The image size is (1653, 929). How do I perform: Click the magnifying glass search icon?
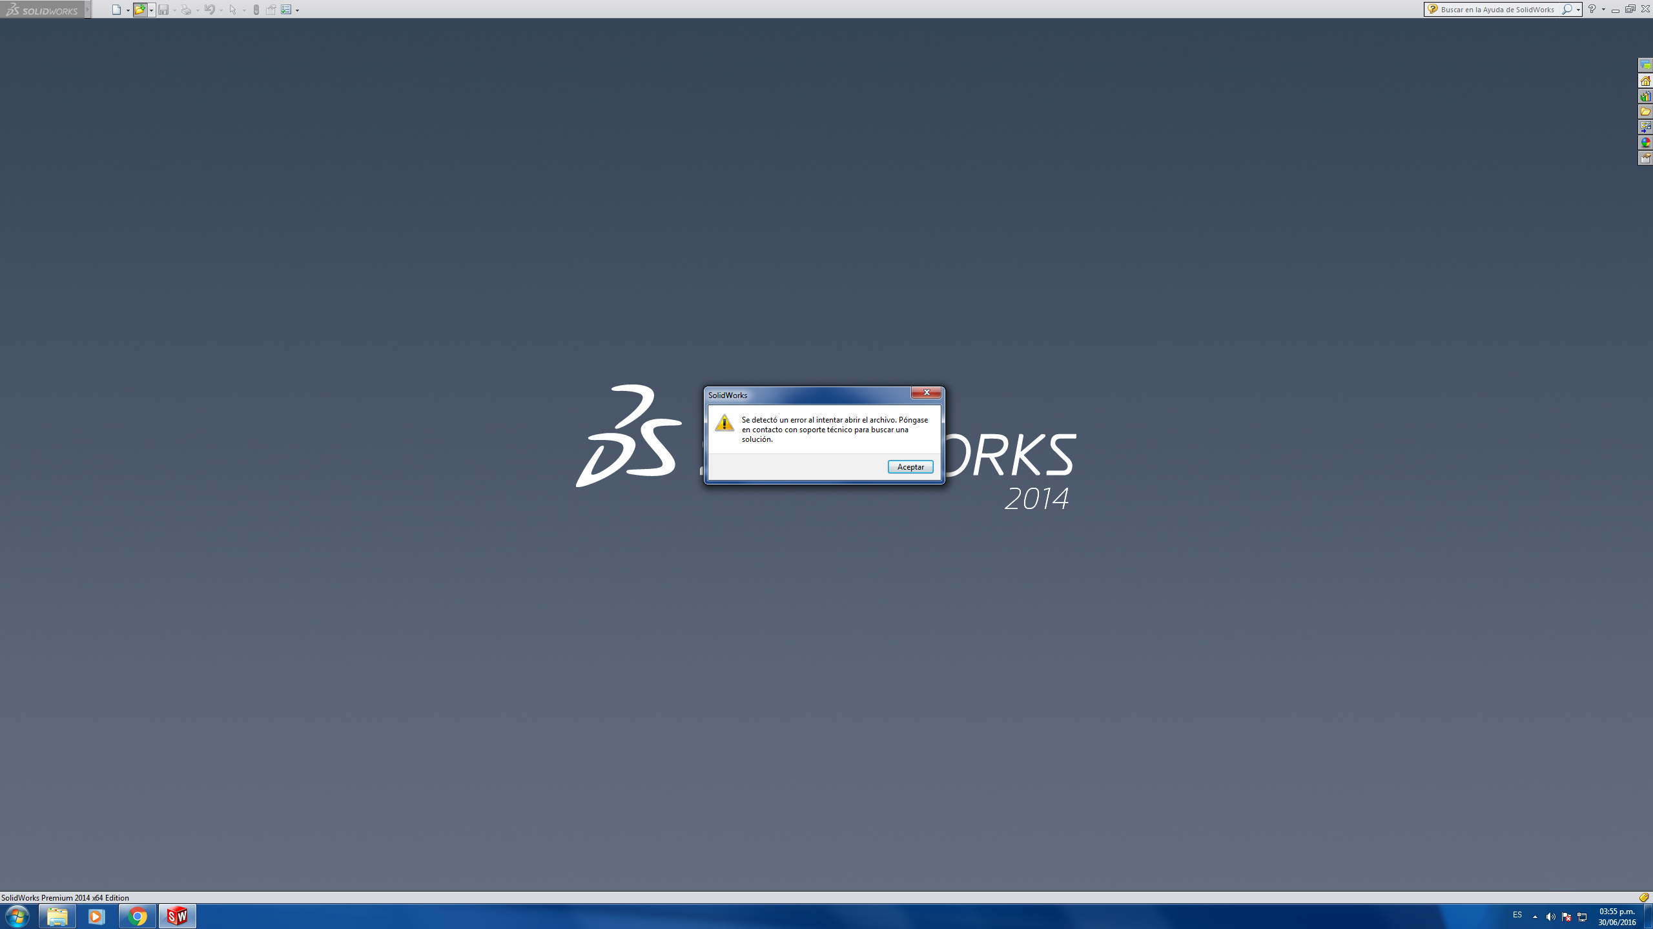click(1566, 10)
